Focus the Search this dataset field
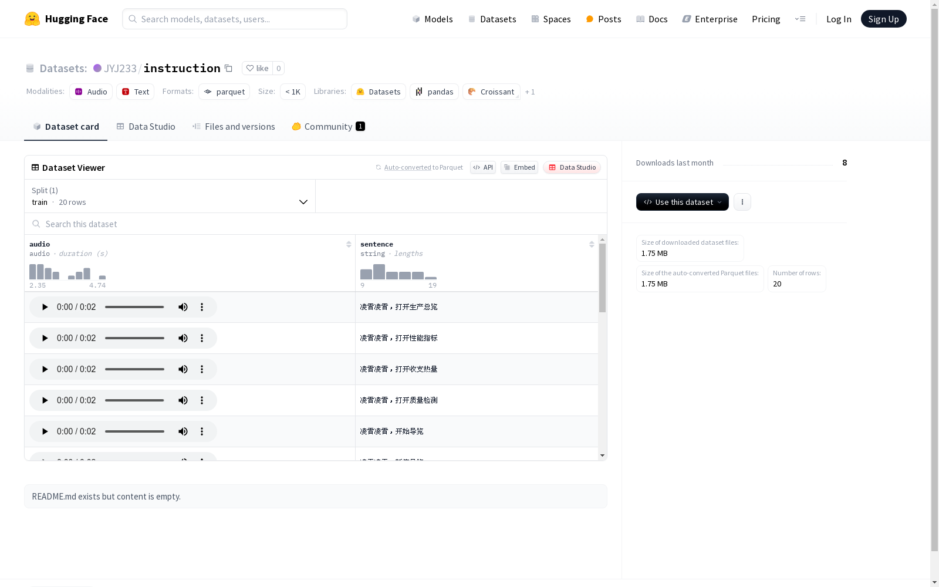The width and height of the screenshot is (939, 587). point(316,224)
